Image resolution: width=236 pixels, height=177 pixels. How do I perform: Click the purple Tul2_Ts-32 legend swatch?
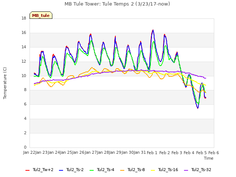coord(186,170)
